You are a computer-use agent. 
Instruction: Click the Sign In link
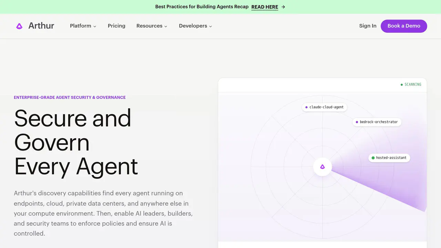pyautogui.click(x=368, y=26)
